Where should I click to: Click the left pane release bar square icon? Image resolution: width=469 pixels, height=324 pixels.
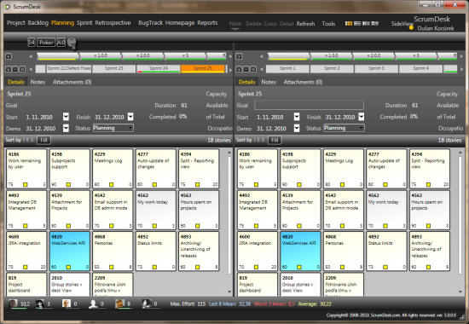click(x=9, y=56)
